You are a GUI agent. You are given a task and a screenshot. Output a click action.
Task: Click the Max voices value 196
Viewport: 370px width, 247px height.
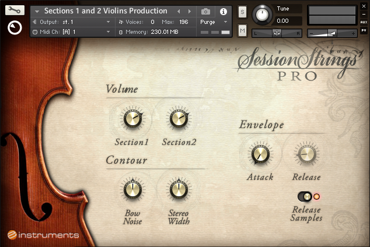coord(184,22)
